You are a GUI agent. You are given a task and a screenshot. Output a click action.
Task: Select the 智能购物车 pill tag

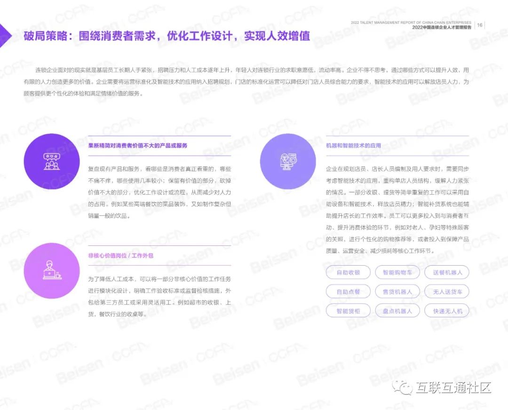(397, 272)
